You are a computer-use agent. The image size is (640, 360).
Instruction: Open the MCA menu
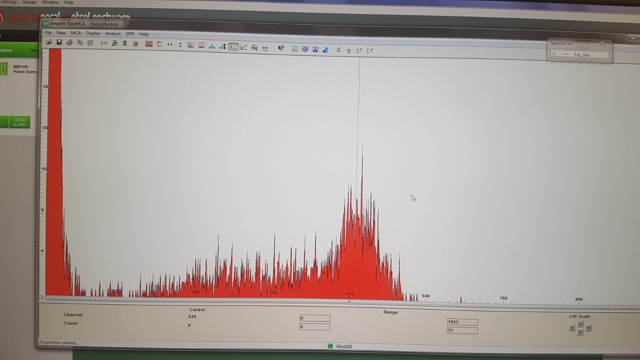click(x=76, y=33)
